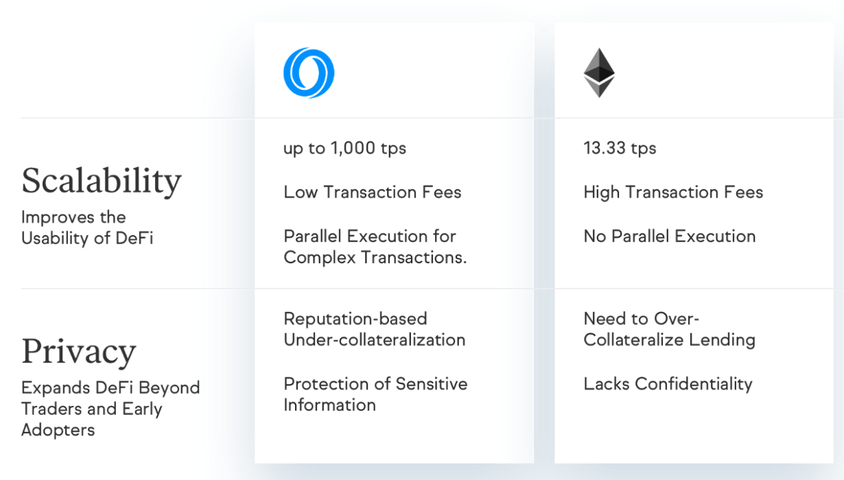The image size is (844, 480).
Task: Select "Low Transaction Fees" text
Action: pyautogui.click(x=372, y=192)
